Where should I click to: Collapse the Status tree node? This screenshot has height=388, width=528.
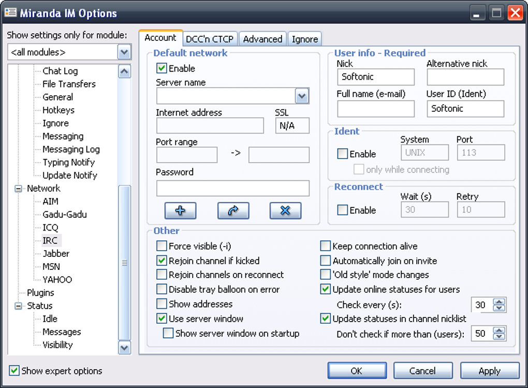point(18,306)
